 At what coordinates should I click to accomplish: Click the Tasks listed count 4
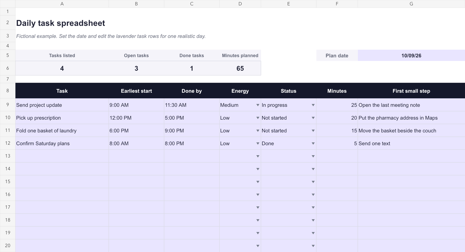point(62,68)
